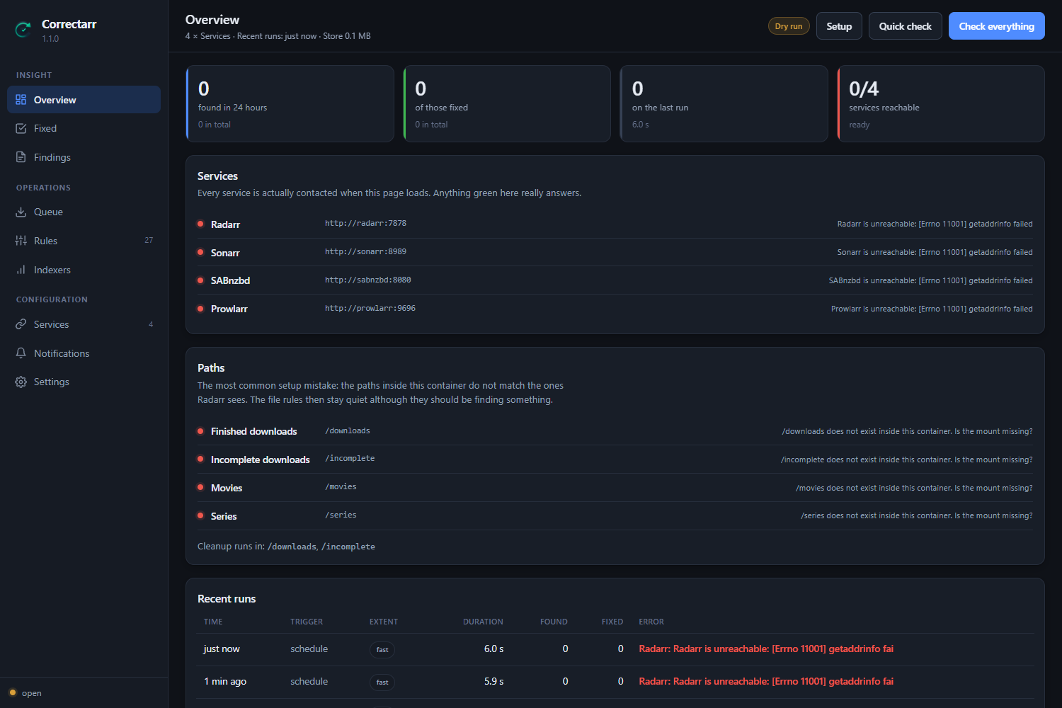The height and width of the screenshot is (708, 1062).
Task: Click the http://sabnzbd:8080 address
Action: 368,280
